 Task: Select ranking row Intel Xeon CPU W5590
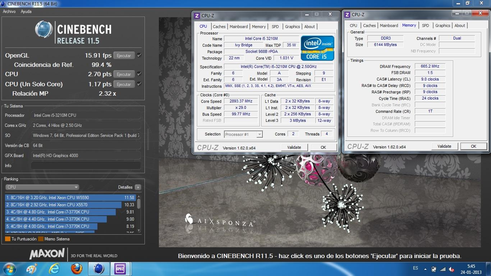click(70, 198)
